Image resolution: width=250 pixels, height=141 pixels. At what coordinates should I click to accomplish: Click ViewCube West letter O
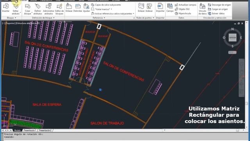pyautogui.click(x=224, y=38)
